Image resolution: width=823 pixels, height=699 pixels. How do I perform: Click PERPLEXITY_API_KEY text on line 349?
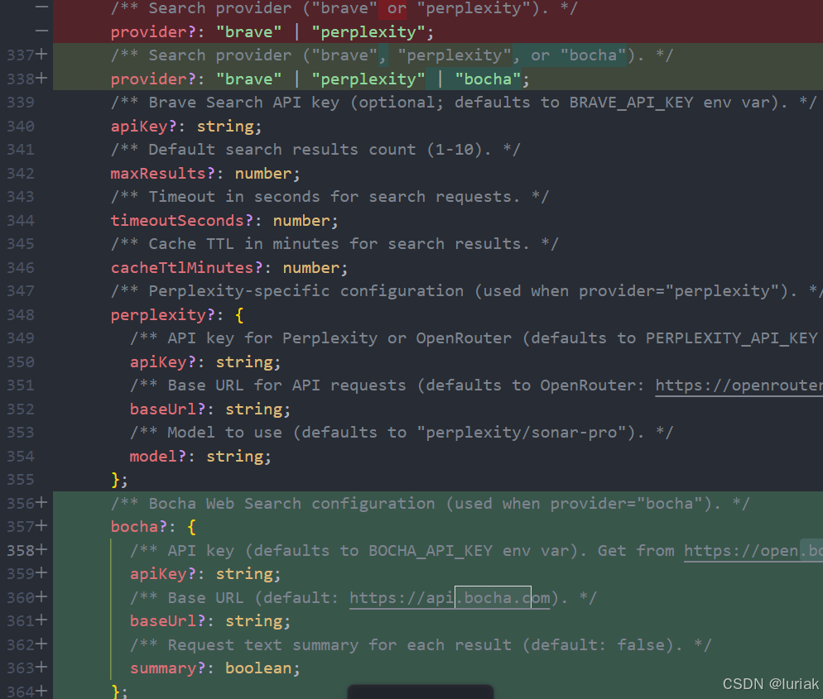732,338
